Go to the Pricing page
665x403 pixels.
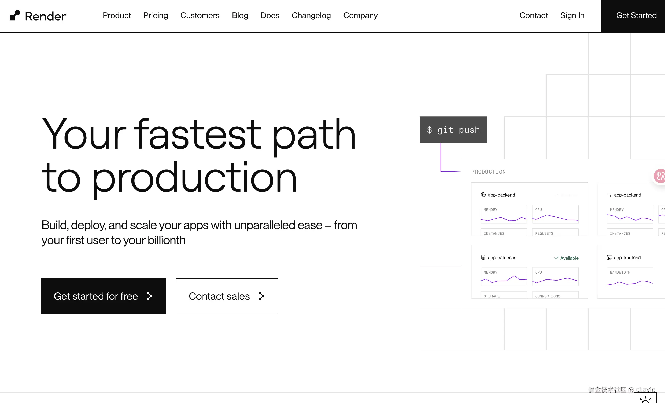[x=156, y=15]
